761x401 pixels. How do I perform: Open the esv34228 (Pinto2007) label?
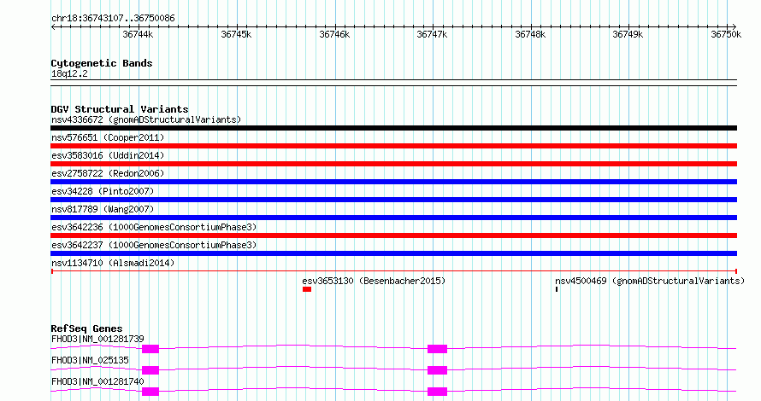103,191
